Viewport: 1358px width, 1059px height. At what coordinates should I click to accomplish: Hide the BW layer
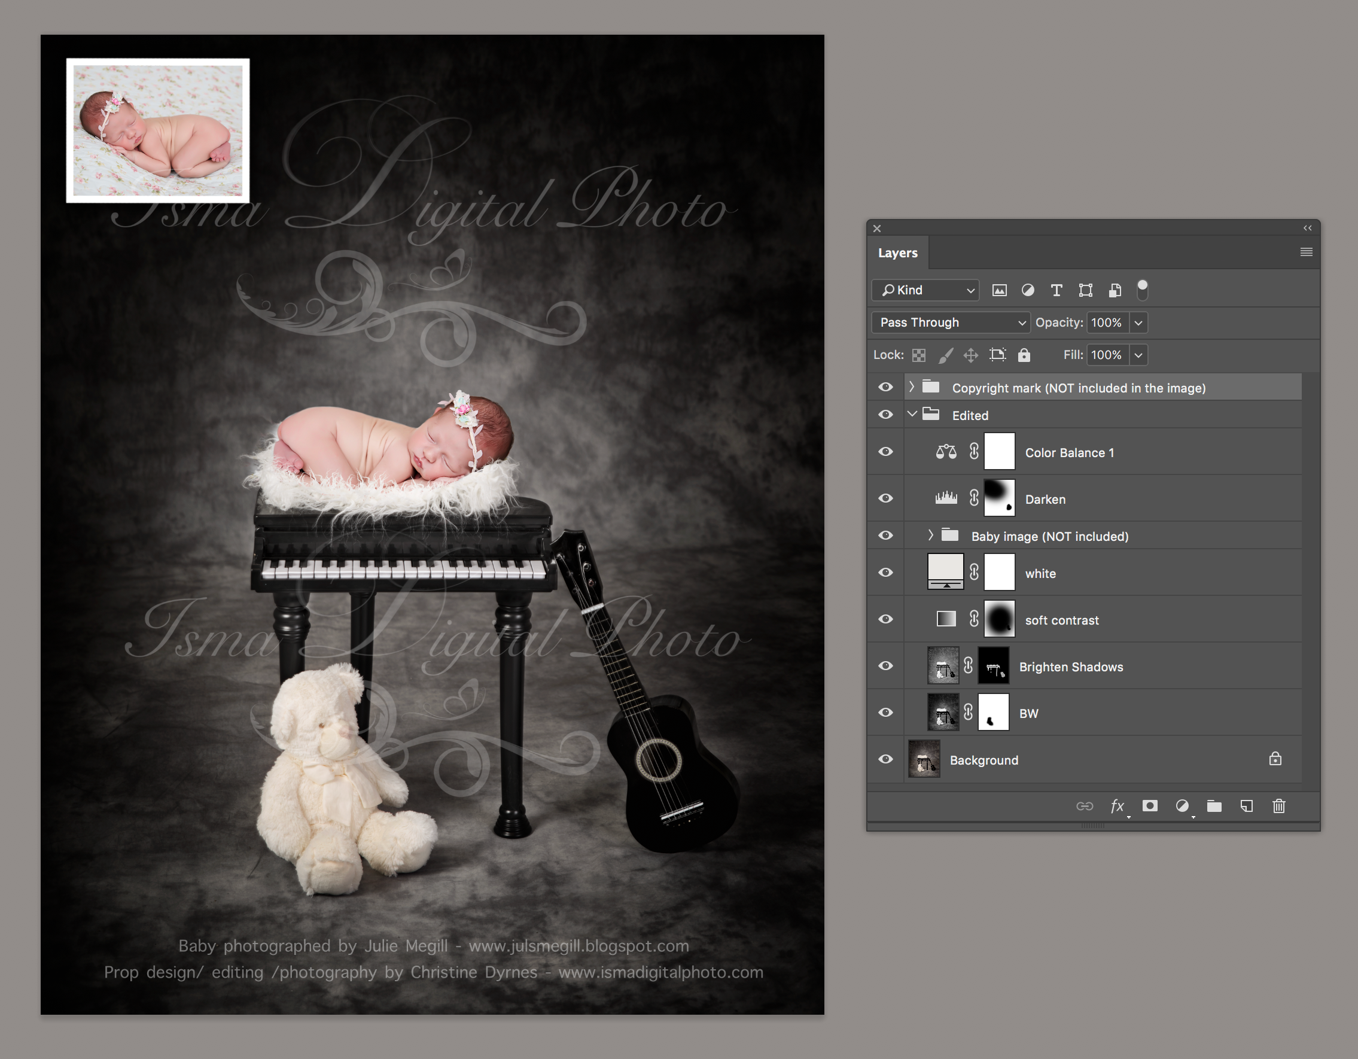click(x=885, y=713)
